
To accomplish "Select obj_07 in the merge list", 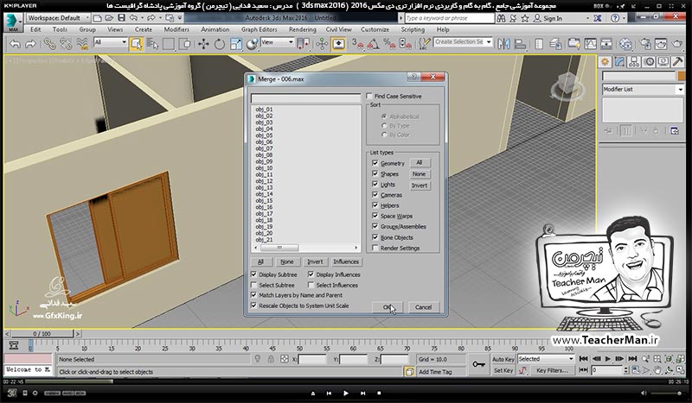I will point(264,148).
